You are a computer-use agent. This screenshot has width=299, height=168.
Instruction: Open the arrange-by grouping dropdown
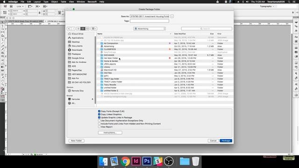tap(94, 28)
